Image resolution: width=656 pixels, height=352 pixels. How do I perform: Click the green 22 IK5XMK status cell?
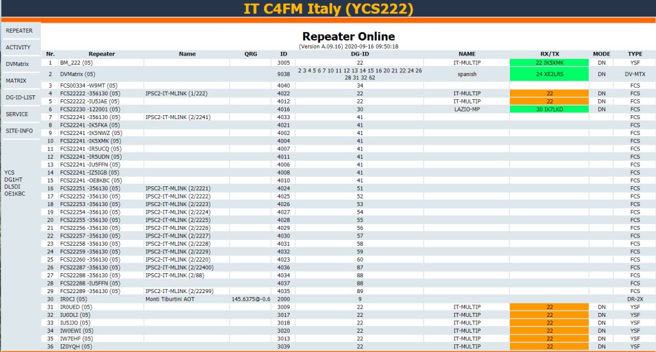click(x=550, y=63)
